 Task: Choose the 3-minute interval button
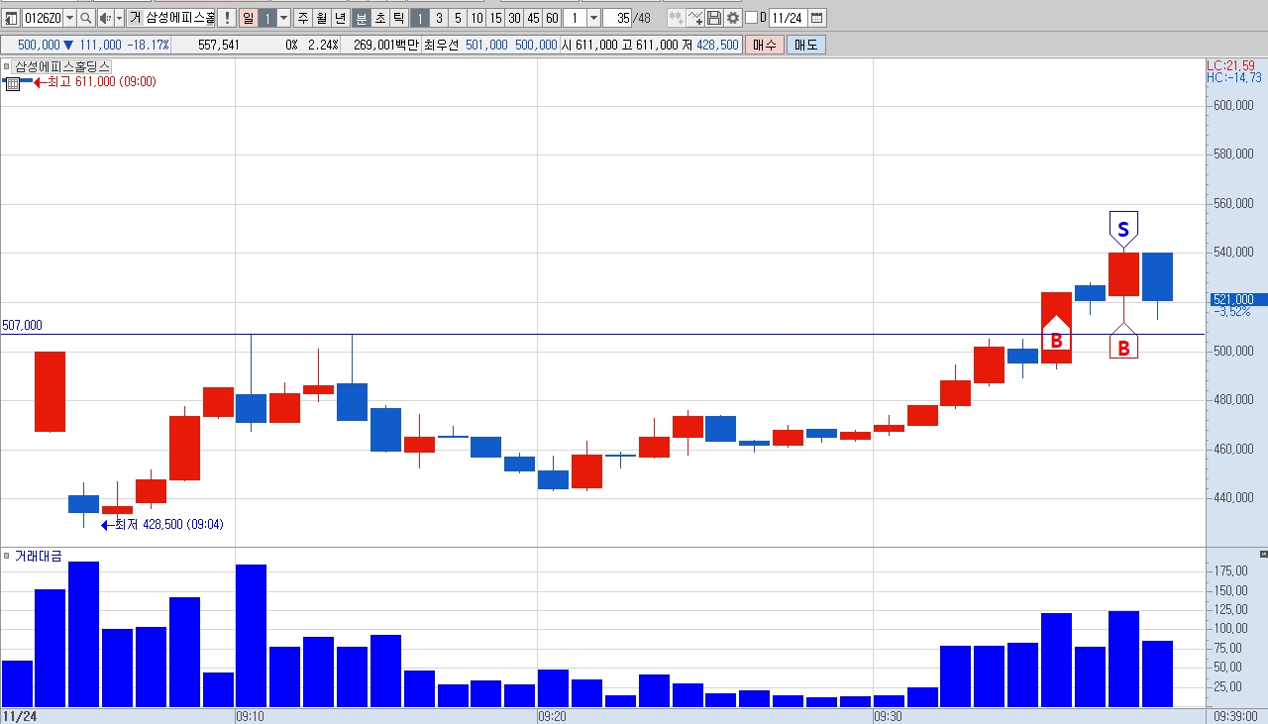coord(439,18)
